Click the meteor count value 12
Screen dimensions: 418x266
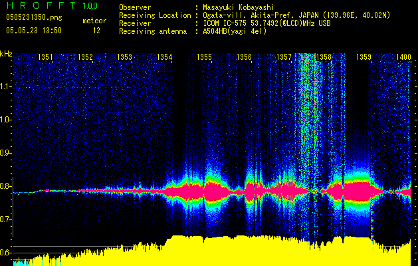(x=96, y=31)
